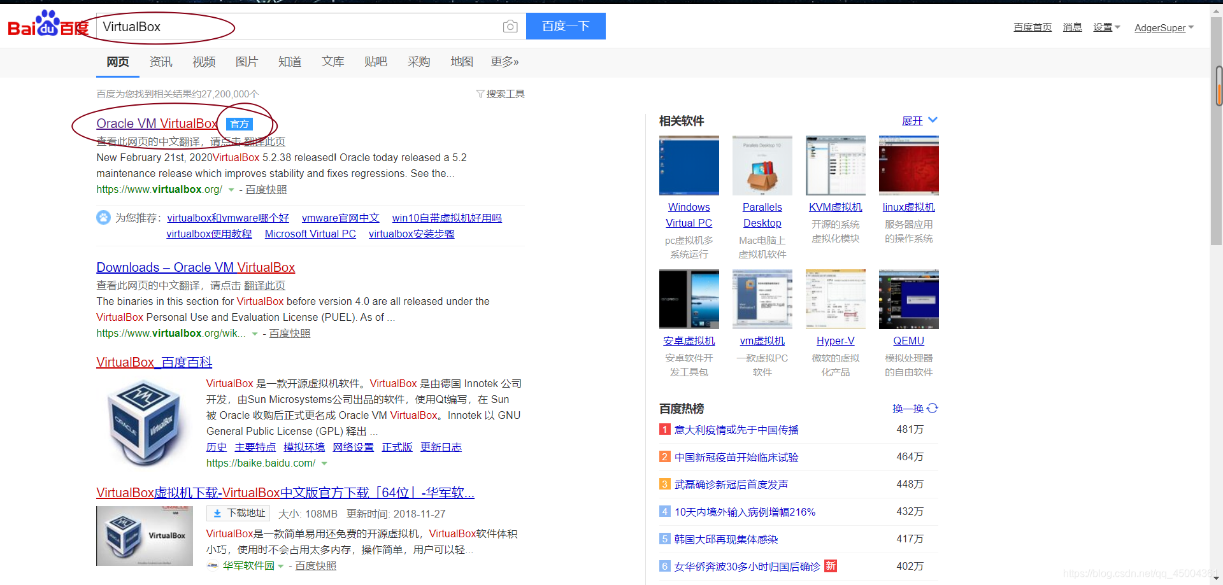The image size is (1223, 585).
Task: Click 消息 link in header
Action: coord(1073,27)
